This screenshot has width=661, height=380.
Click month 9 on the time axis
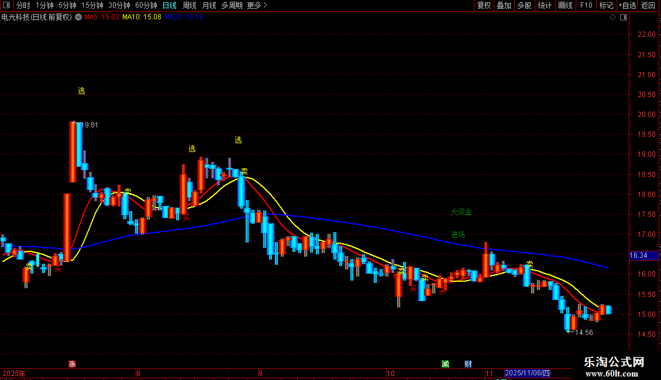(x=260, y=373)
